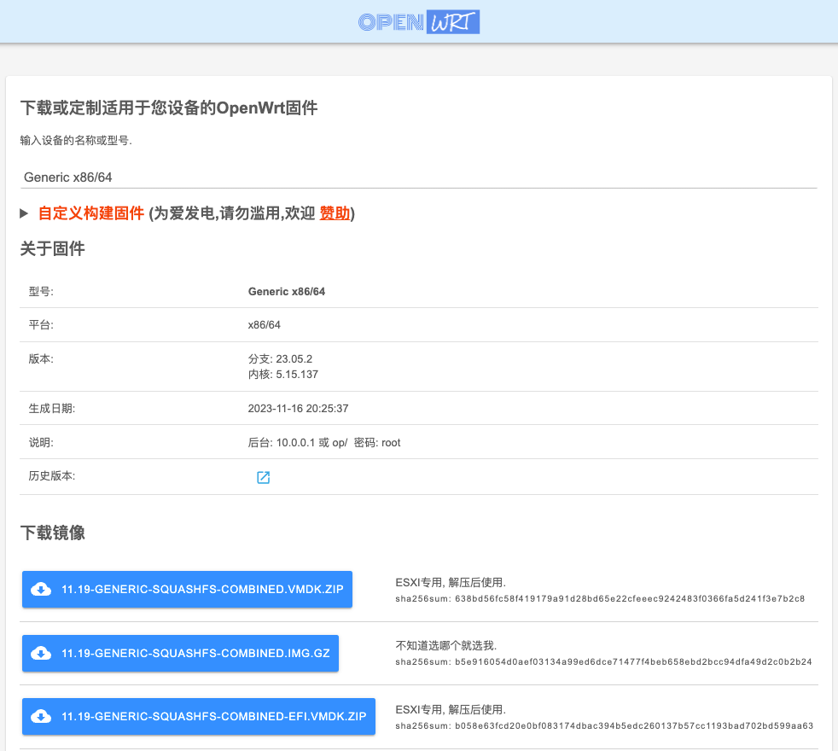The height and width of the screenshot is (751, 838).
Task: Click the build date 2023-11-16 20:25:37
Action: coord(298,409)
